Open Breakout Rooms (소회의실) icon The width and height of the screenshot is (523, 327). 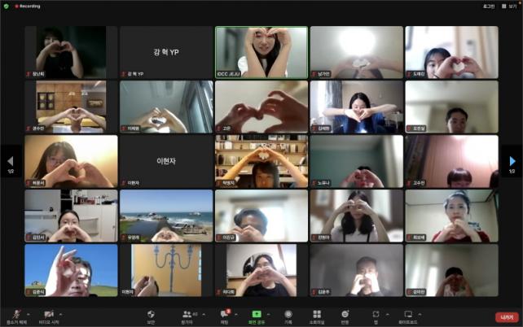(x=316, y=313)
